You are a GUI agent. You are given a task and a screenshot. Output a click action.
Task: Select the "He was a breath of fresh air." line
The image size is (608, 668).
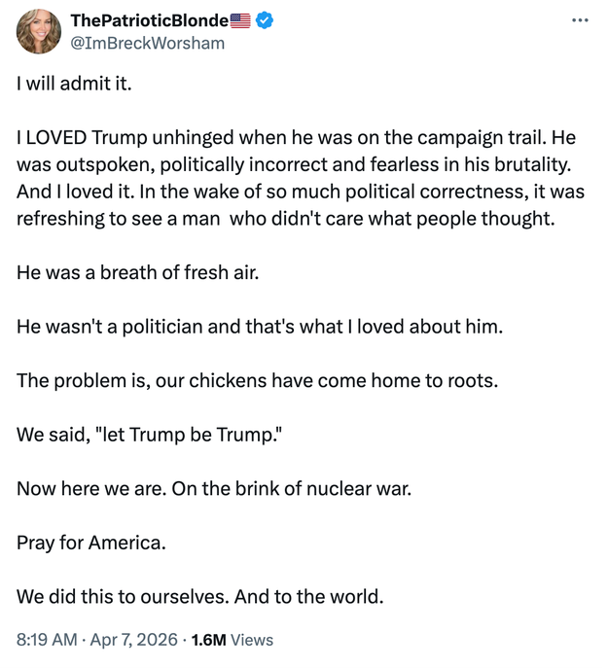point(138,272)
